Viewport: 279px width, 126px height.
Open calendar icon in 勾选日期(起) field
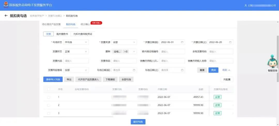(134, 70)
